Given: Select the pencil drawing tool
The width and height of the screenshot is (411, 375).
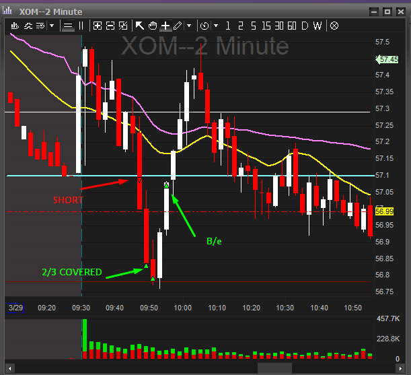Looking at the screenshot, I should 178,26.
